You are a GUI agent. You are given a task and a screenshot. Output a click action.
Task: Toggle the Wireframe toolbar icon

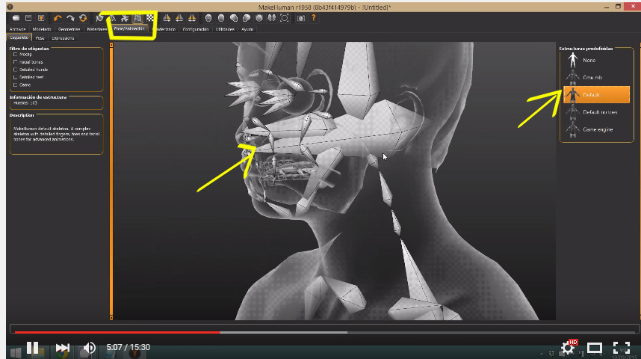[112, 18]
